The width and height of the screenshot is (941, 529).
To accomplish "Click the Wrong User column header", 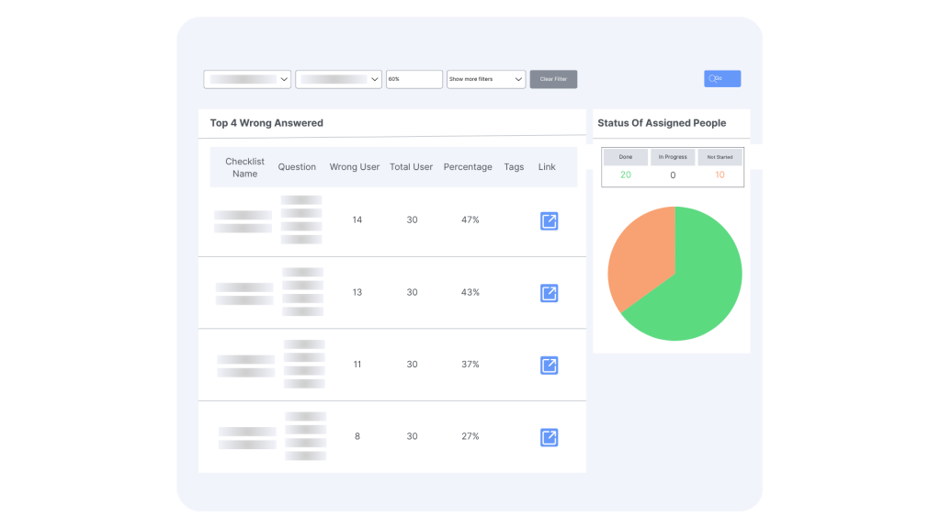I will (x=355, y=167).
